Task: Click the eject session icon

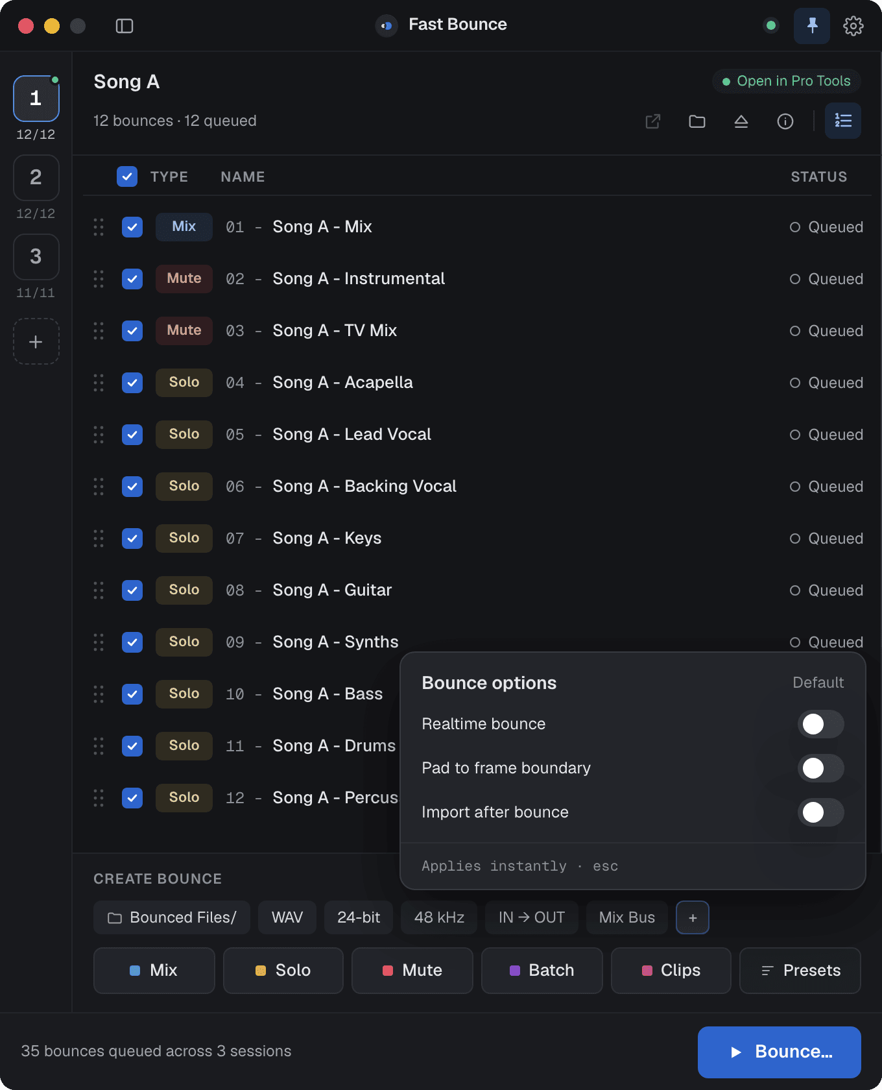Action: 741,121
